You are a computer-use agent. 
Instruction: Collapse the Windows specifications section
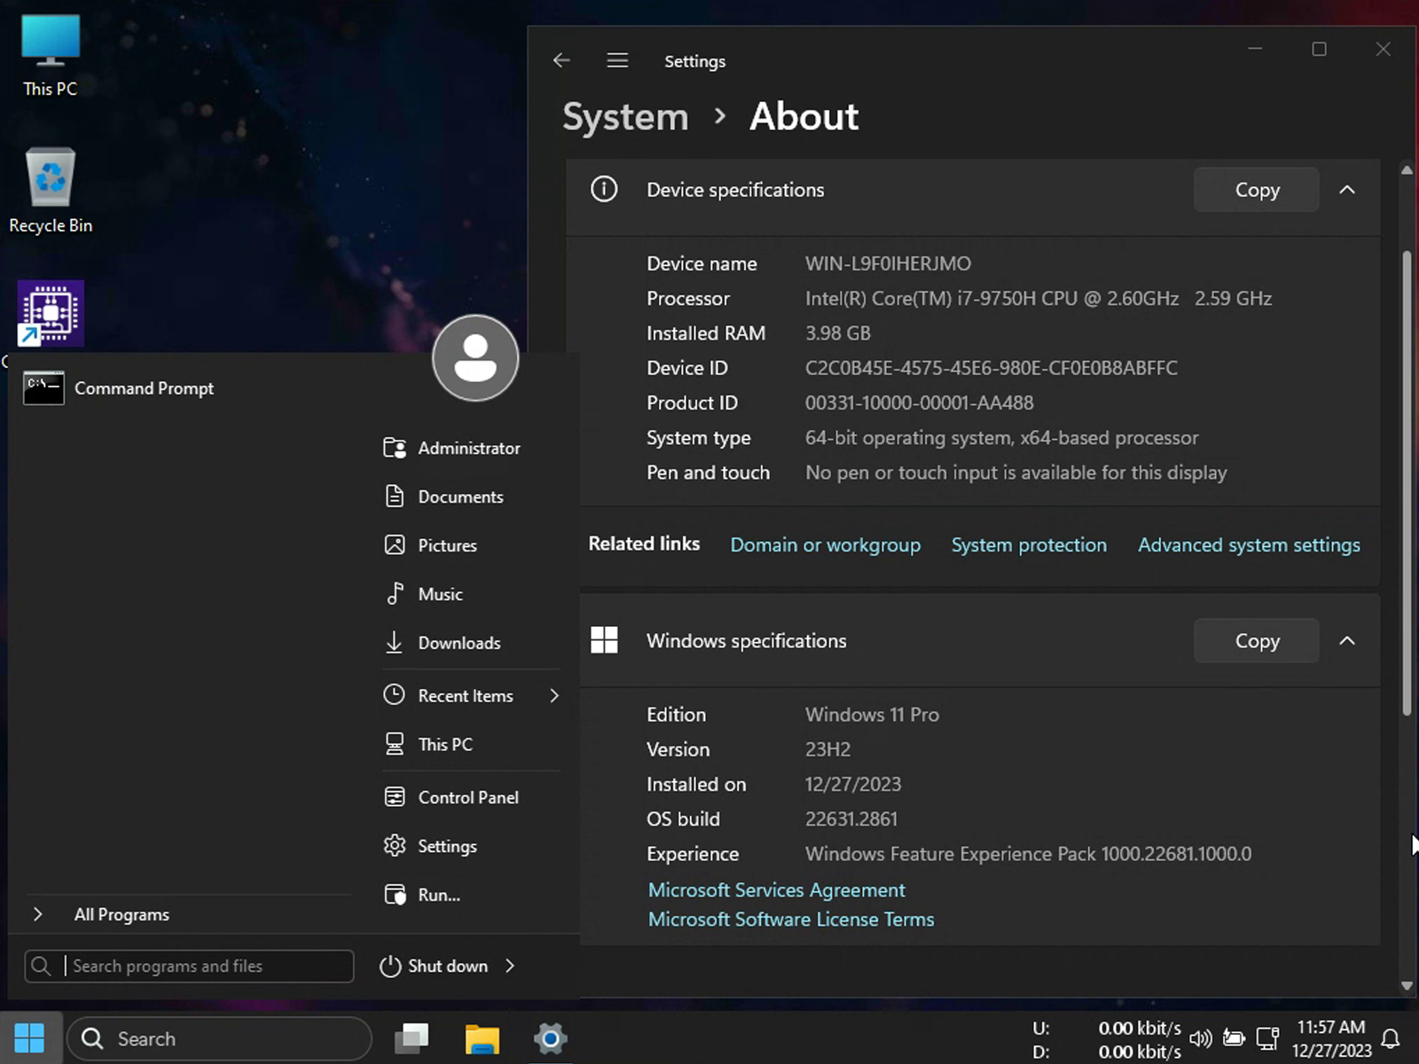pyautogui.click(x=1346, y=641)
